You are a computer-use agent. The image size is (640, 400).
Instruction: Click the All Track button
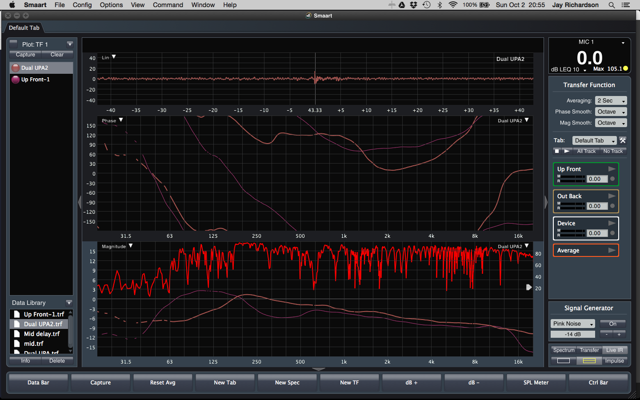[x=586, y=151]
